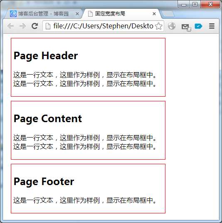Screen dimensions: 222x223
Task: Click the page icon in the address bar
Action: click(48, 26)
